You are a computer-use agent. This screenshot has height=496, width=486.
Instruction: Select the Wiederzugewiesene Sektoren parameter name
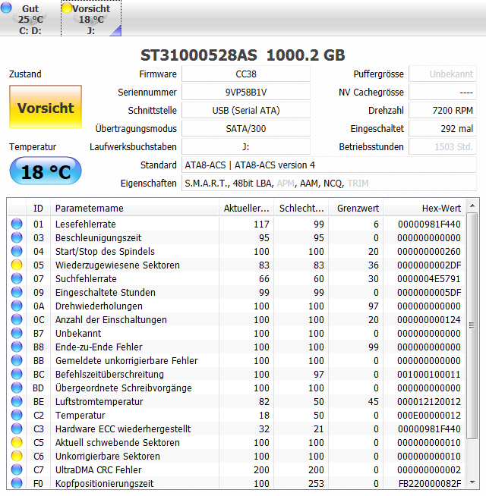click(118, 265)
